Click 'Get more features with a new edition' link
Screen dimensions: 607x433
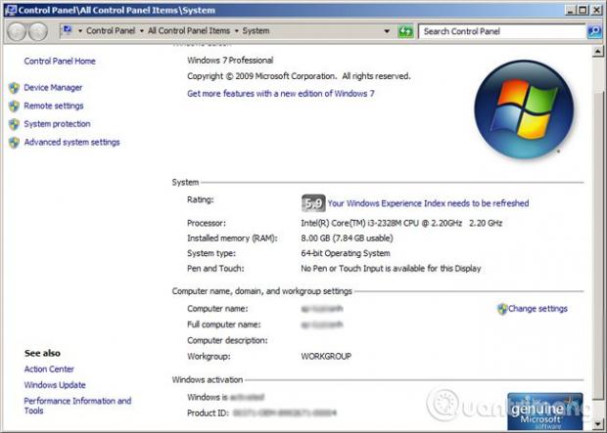(280, 94)
